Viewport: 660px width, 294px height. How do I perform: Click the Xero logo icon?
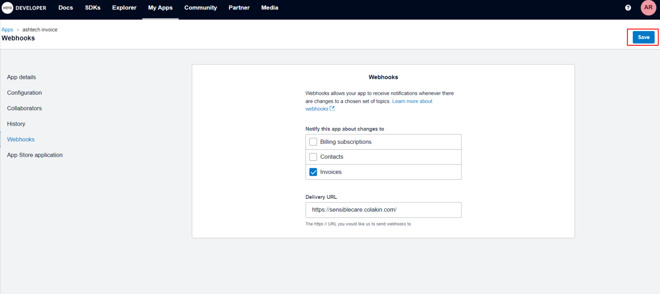coord(7,8)
